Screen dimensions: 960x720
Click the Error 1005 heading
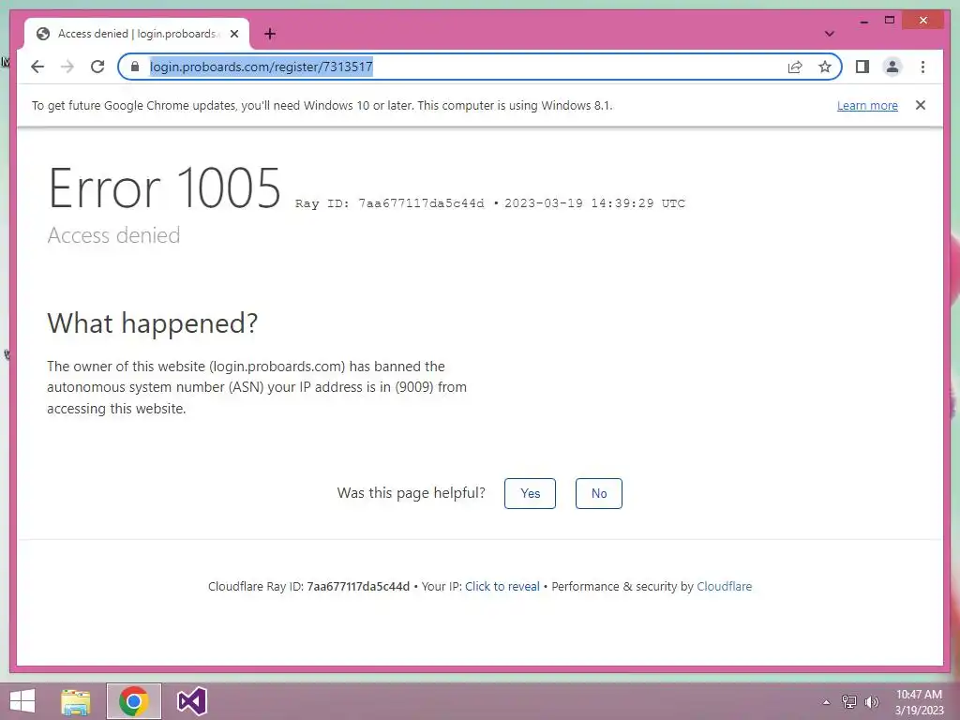point(164,187)
